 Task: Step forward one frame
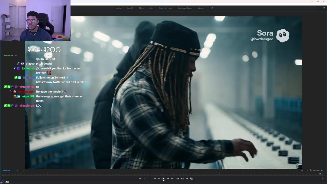tap(168, 179)
